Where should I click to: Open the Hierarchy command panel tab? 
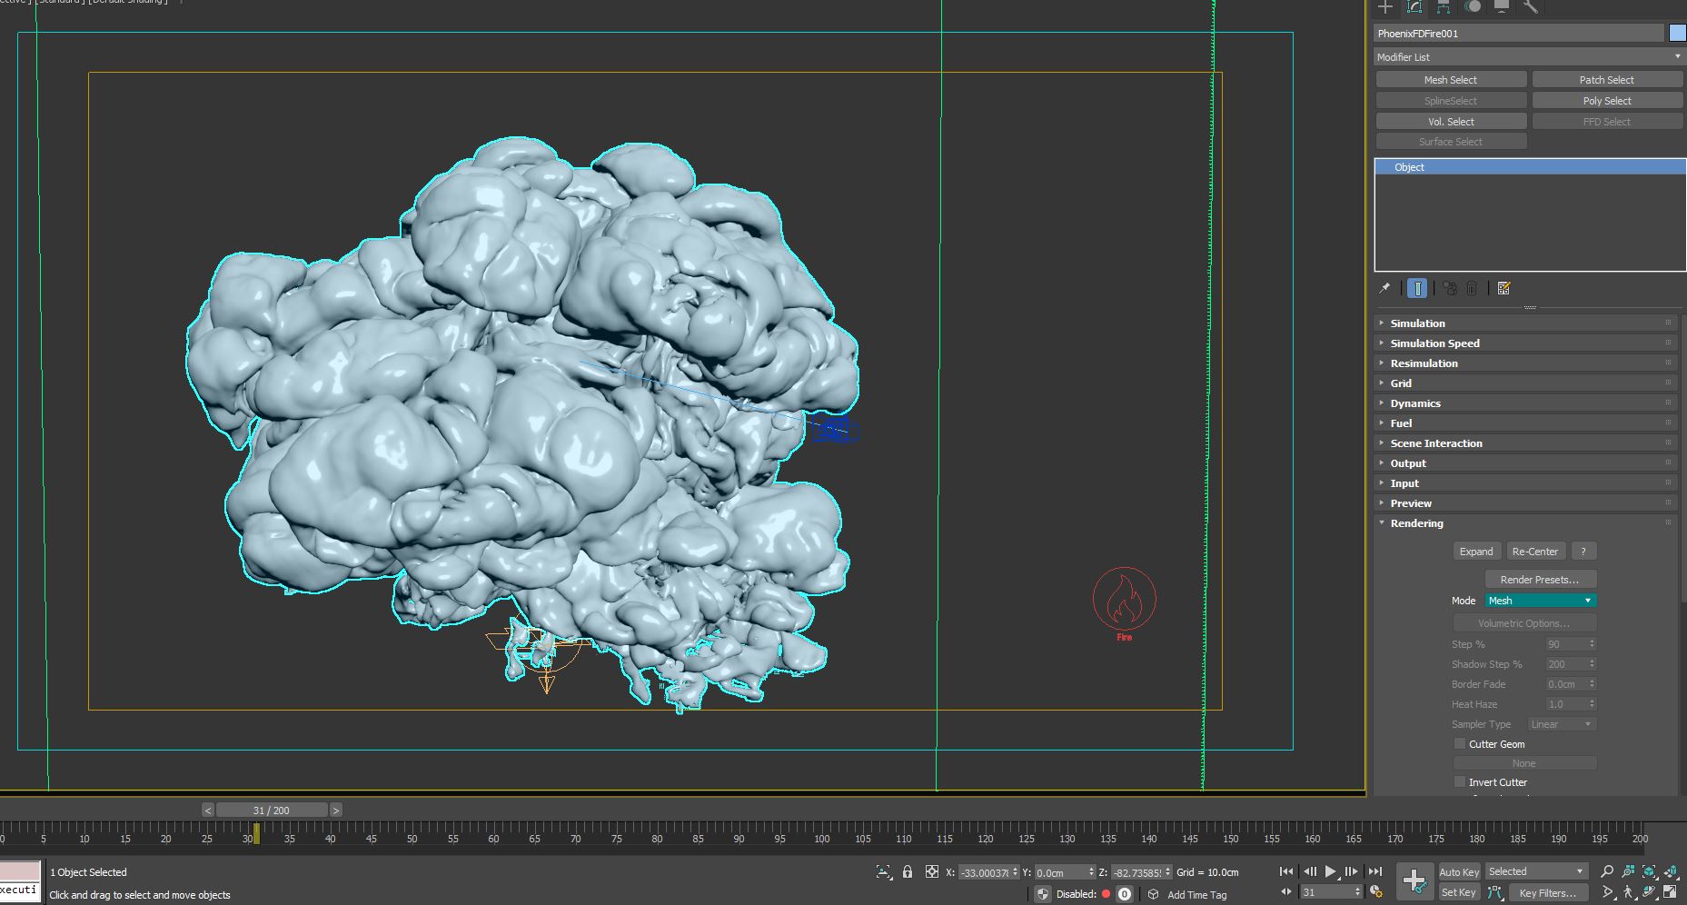point(1443,7)
